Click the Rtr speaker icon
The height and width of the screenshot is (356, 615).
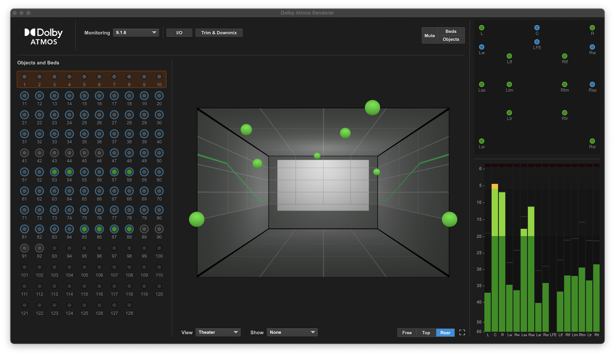pyautogui.click(x=565, y=113)
